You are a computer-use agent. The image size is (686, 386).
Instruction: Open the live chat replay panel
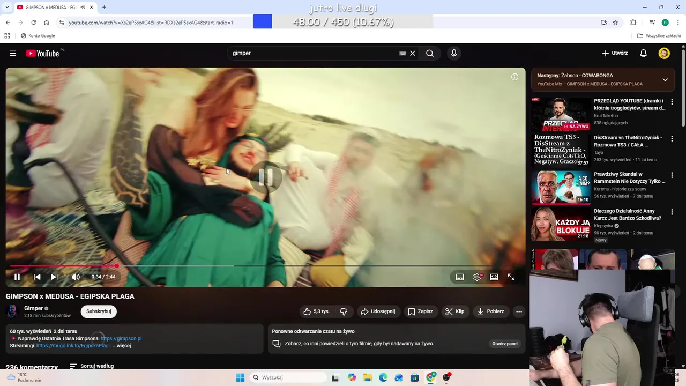505,344
